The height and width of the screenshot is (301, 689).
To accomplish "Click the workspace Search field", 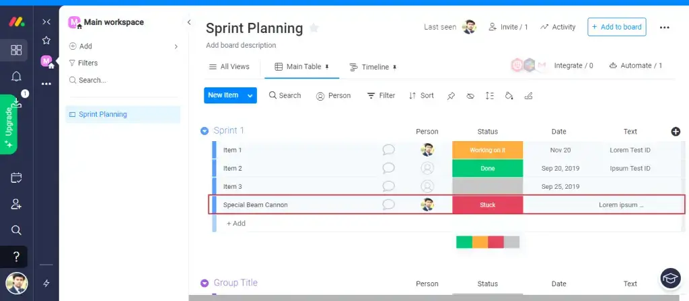I will 93,80.
